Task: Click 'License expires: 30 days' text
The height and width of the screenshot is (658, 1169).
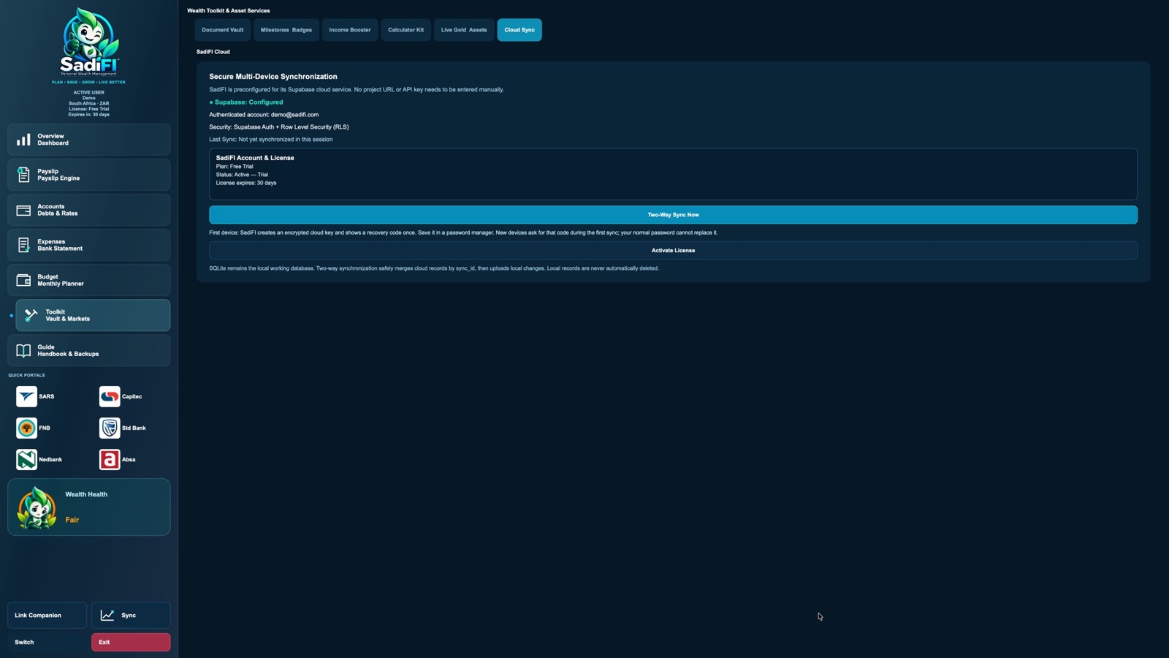Action: tap(246, 183)
